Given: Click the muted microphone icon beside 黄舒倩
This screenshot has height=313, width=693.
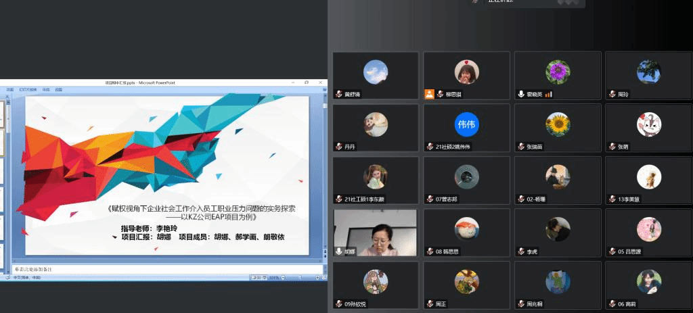Looking at the screenshot, I should pyautogui.click(x=339, y=95).
